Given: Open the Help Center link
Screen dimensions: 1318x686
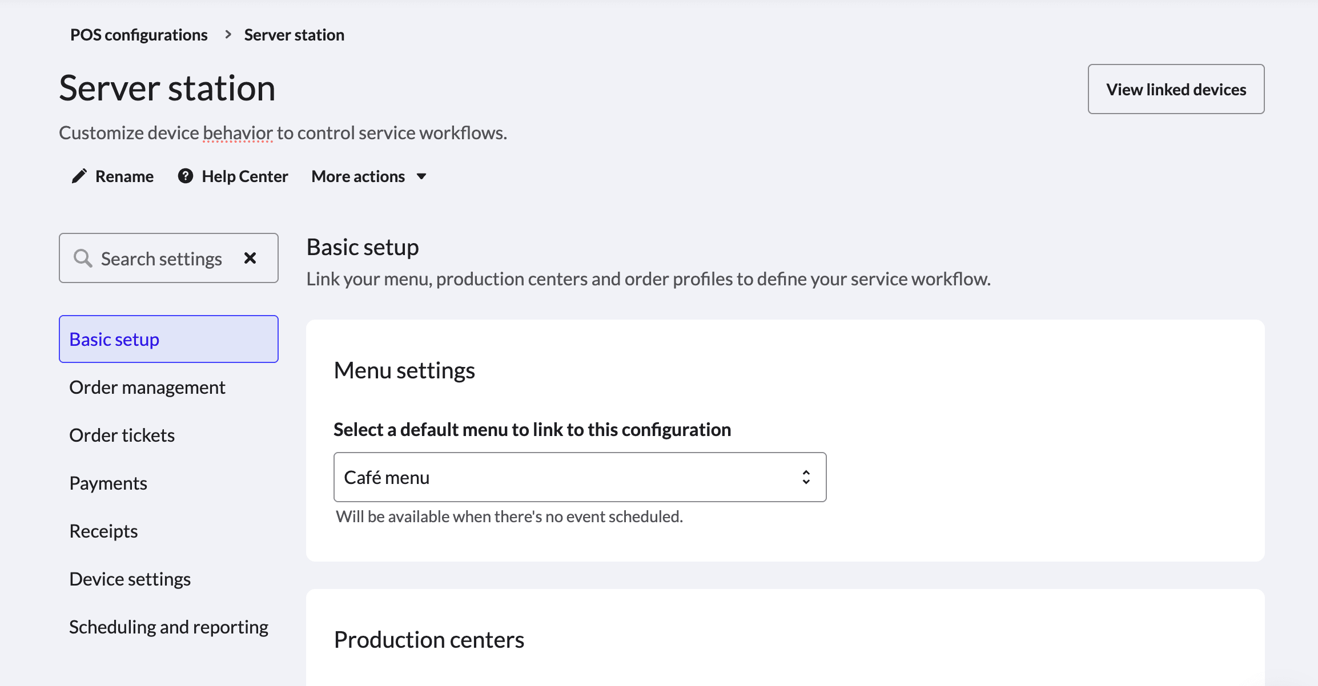Looking at the screenshot, I should (x=245, y=176).
